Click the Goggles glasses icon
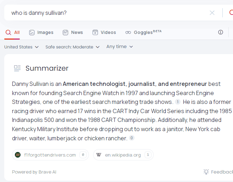 [x=128, y=33]
